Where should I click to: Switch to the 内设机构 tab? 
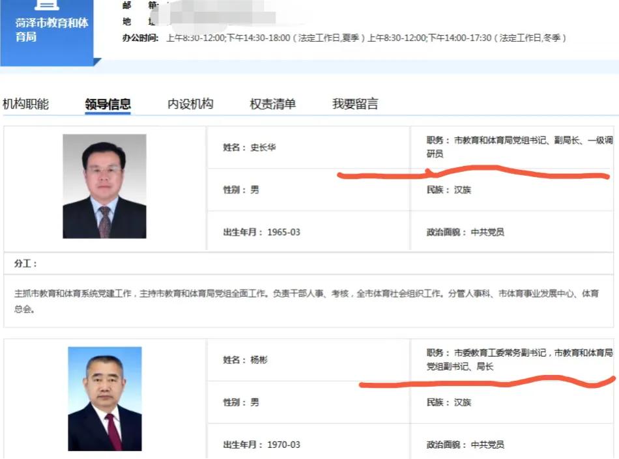(190, 104)
